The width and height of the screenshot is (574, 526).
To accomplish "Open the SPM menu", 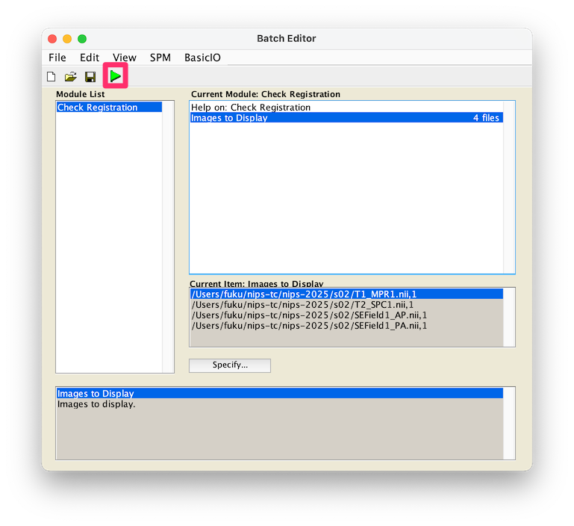I will point(160,58).
